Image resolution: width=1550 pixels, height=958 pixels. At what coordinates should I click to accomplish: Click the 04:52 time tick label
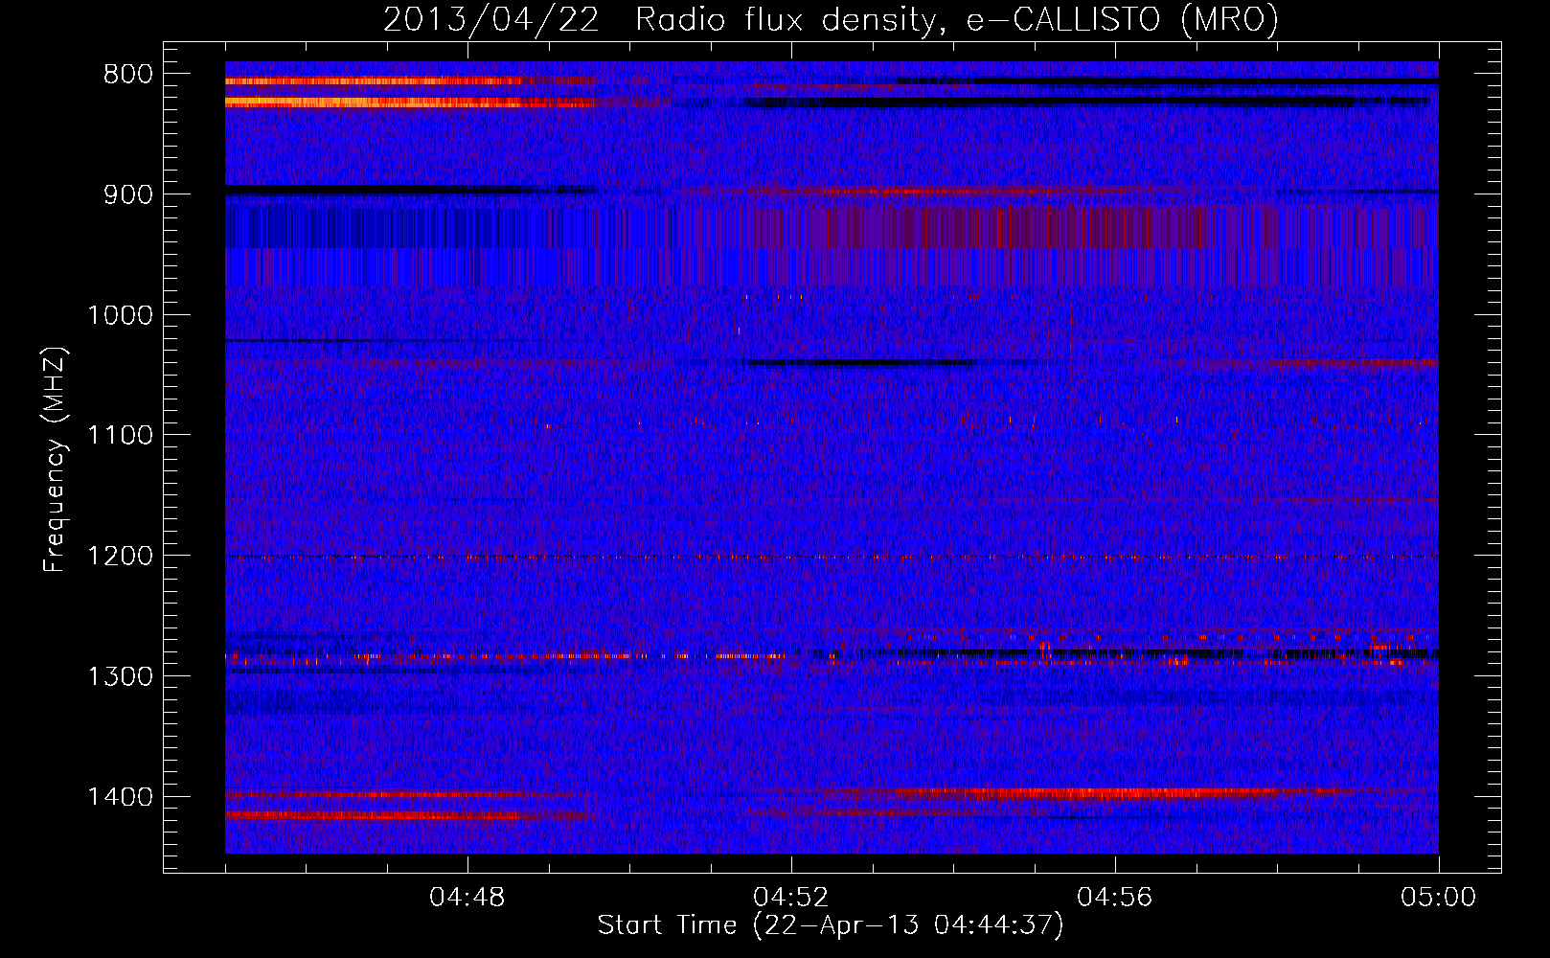point(791,898)
